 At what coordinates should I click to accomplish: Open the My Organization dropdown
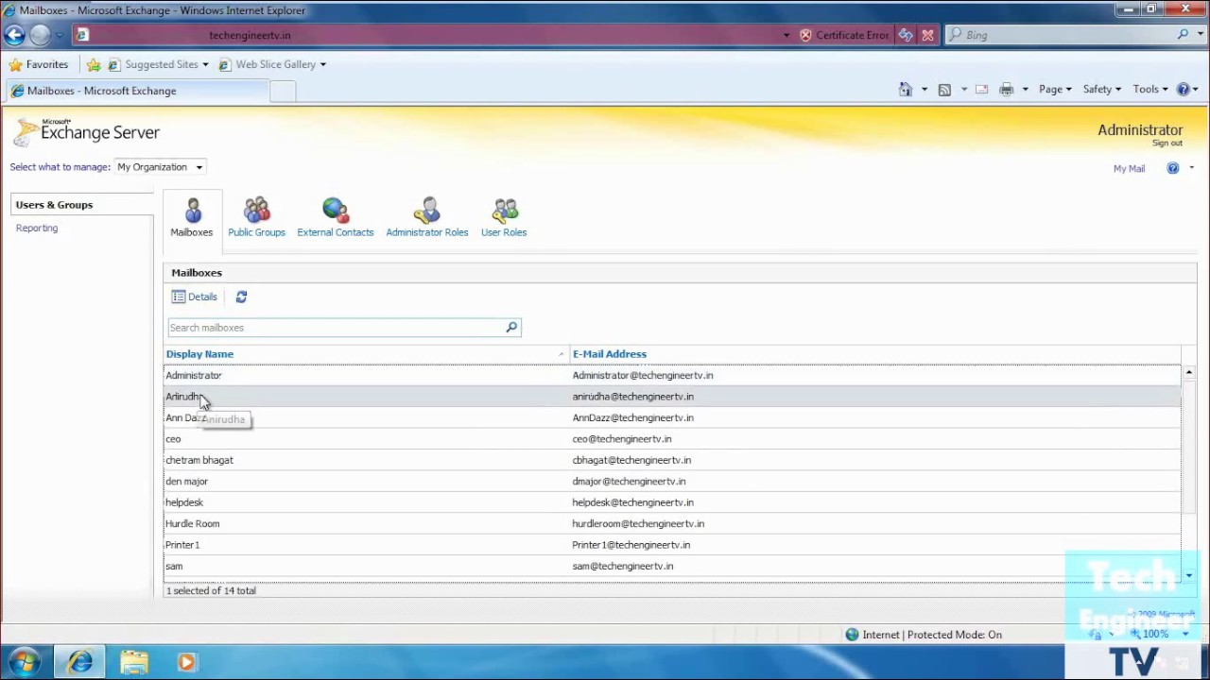160,167
